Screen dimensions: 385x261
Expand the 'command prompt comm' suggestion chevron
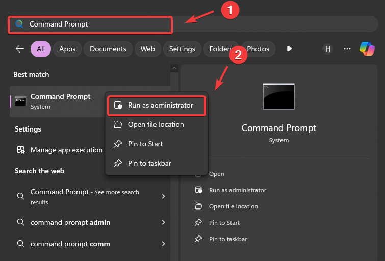click(163, 244)
